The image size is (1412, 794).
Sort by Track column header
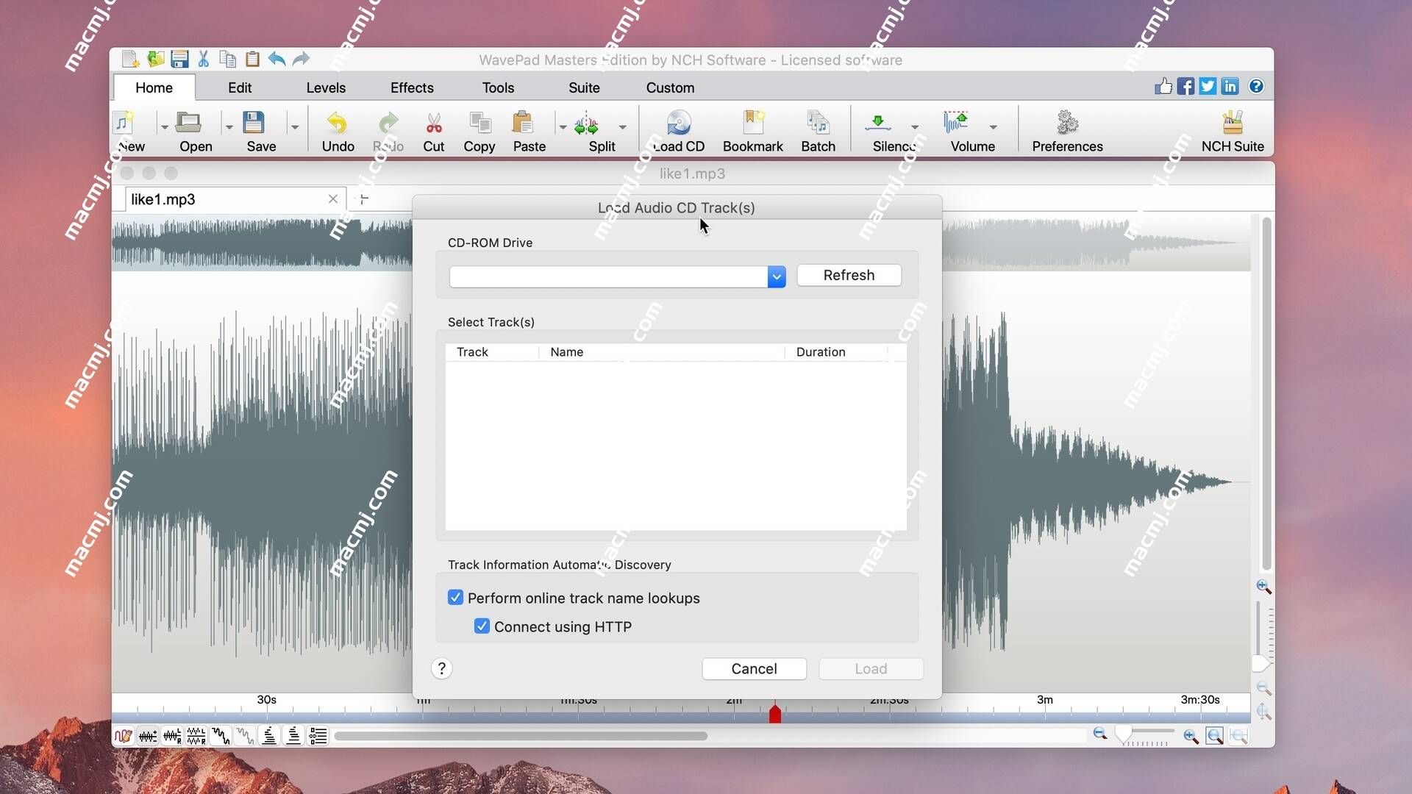[x=491, y=352]
